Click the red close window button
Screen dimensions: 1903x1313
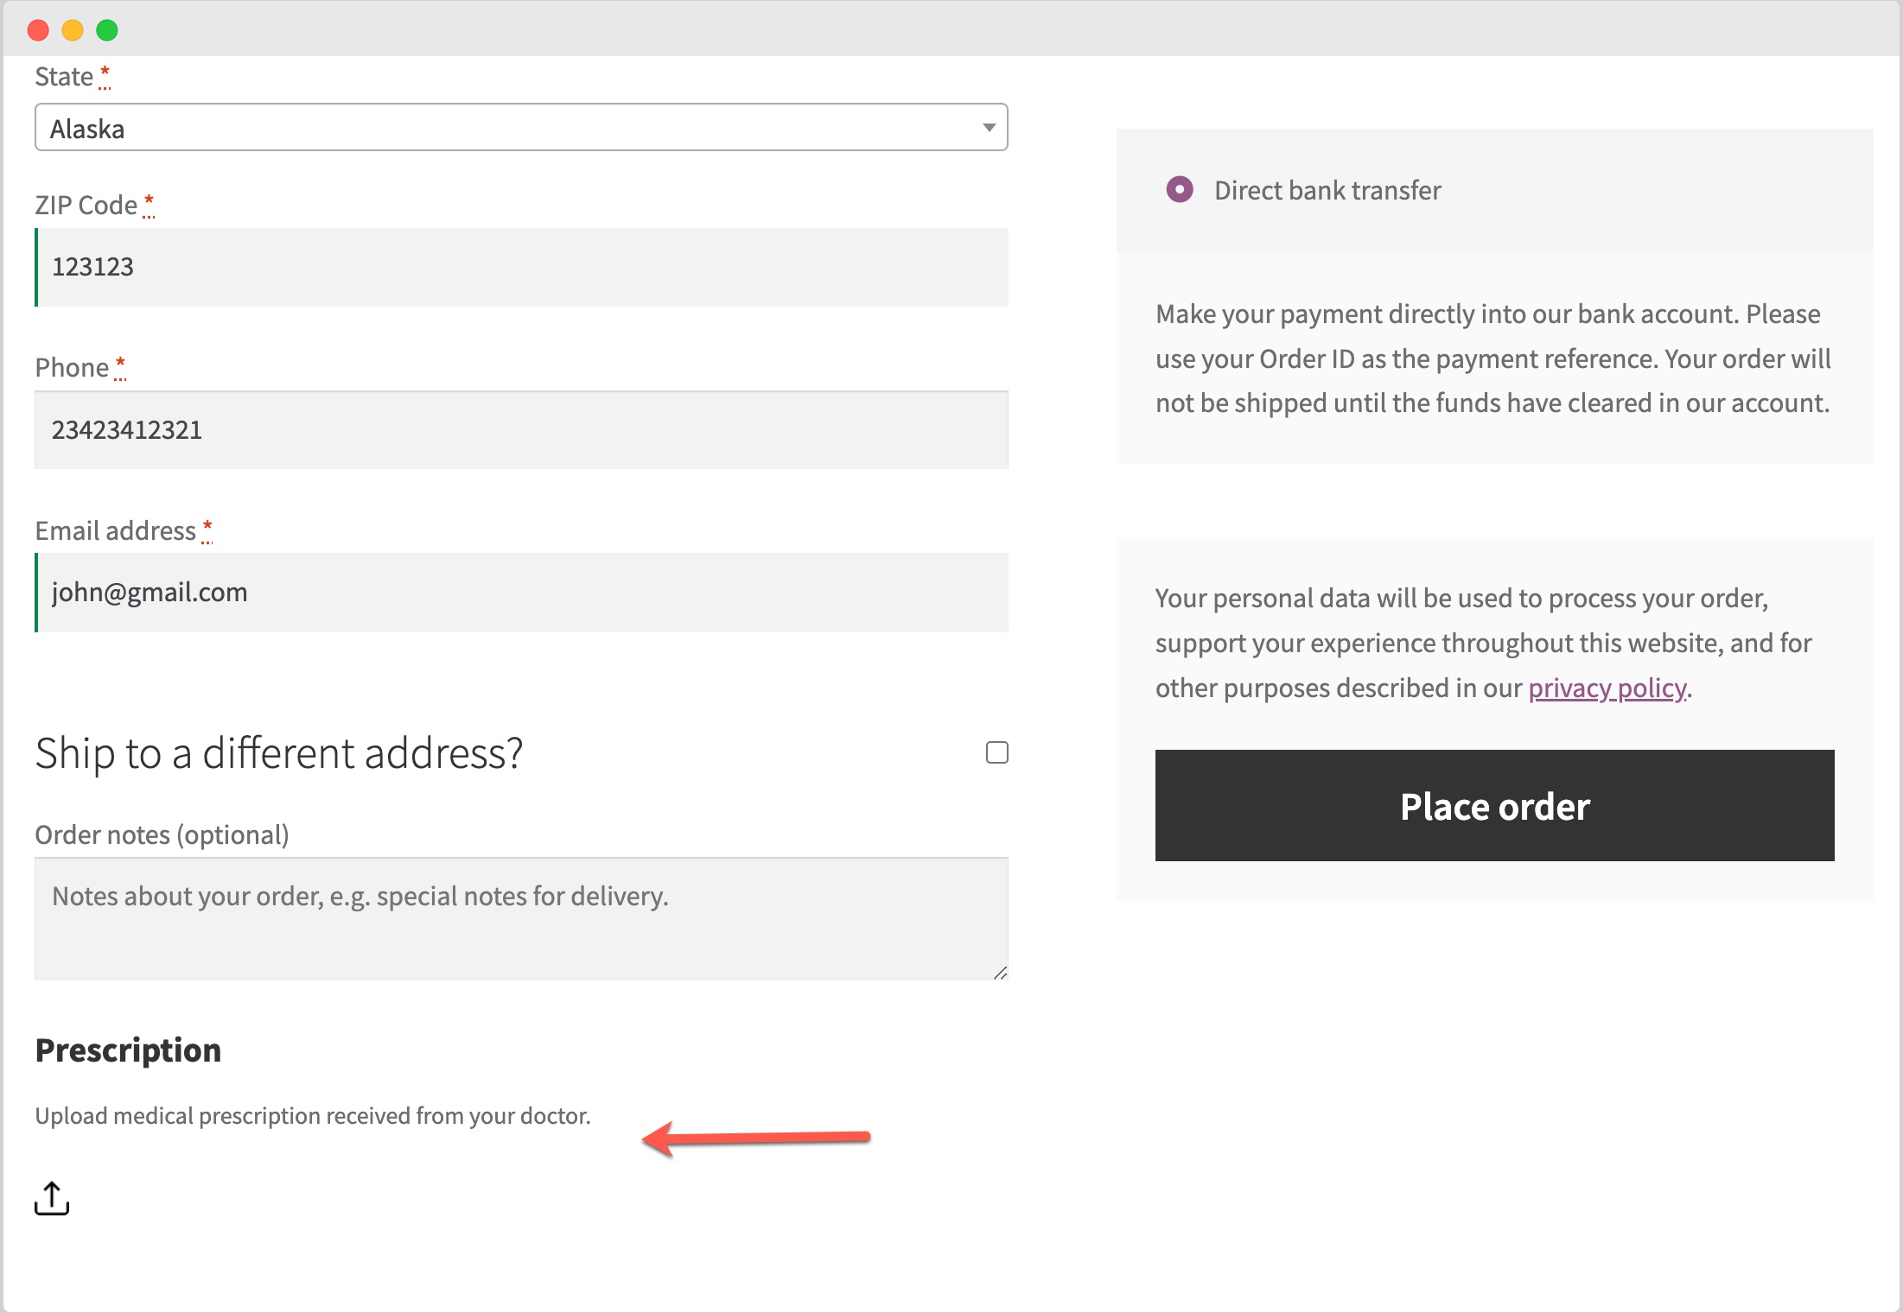(38, 30)
